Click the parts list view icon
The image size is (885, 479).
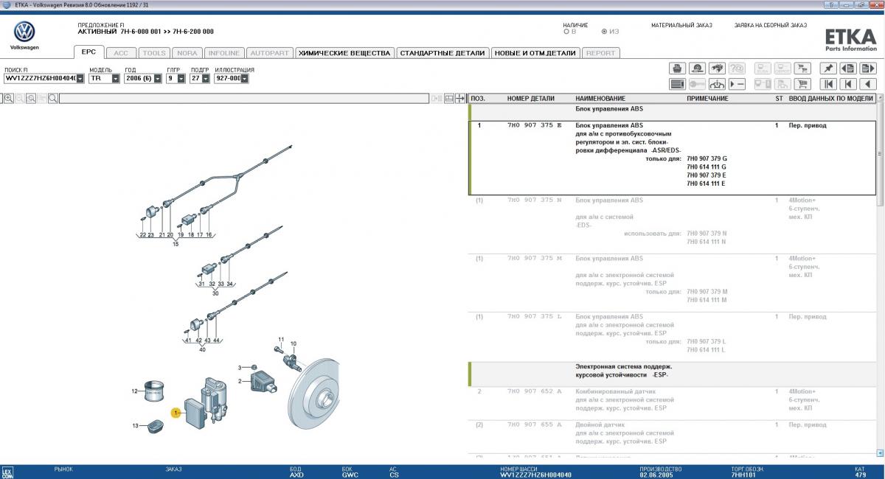coord(677,84)
